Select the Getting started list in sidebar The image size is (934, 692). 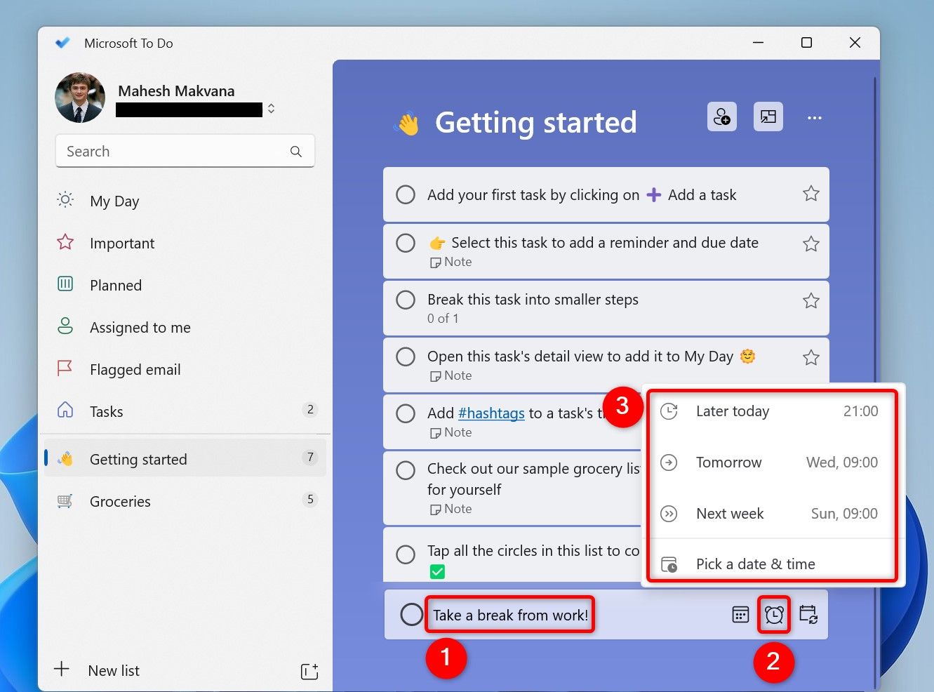tap(185, 460)
